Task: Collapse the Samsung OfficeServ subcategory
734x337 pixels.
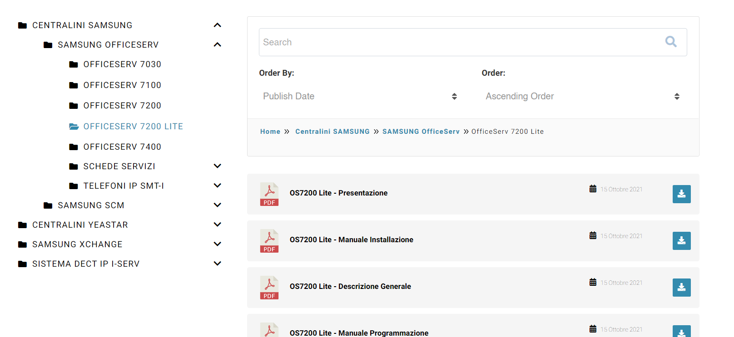Action: coord(218,45)
